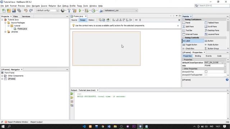This screenshot has height=129, width=230.
Task: Click the Clean and Build icon
Action: [74, 10]
